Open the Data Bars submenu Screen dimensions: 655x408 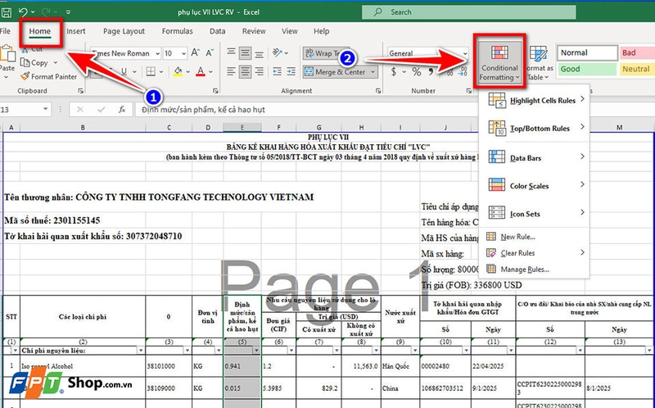[x=535, y=157]
